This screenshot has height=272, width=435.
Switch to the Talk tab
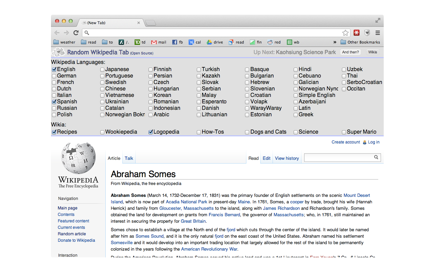tap(129, 158)
